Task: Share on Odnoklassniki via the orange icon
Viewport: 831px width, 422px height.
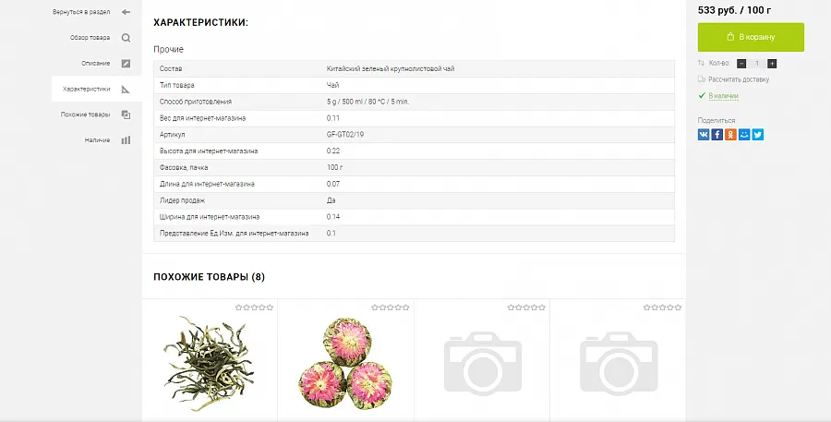Action: pyautogui.click(x=731, y=135)
